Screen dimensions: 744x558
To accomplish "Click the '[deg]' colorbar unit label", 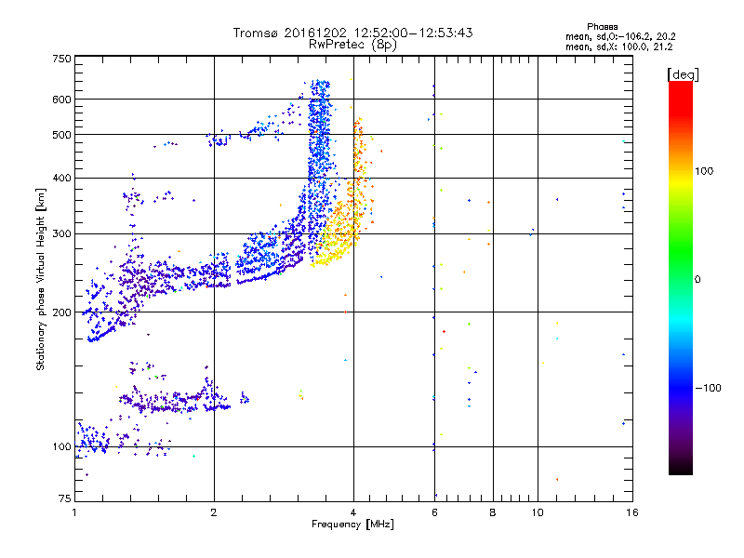I will 683,74.
